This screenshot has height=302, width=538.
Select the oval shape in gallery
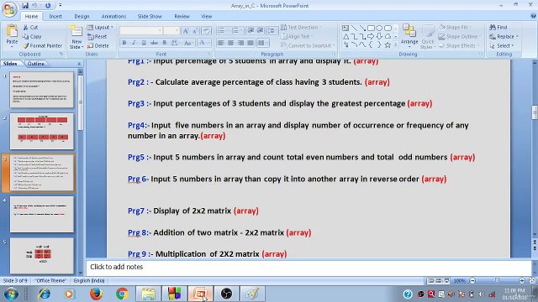point(379,28)
